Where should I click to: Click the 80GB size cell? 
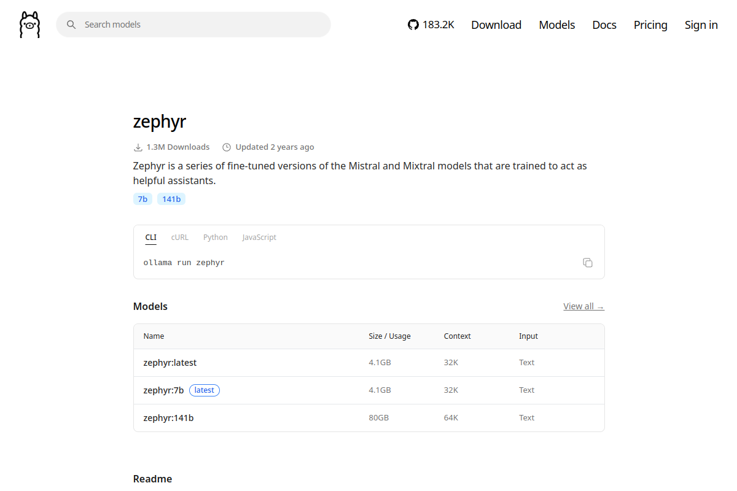coord(378,418)
